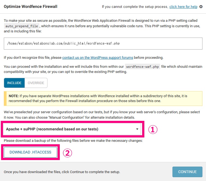Click the circled number 1 annotation
206x181 pixels.
click(153, 130)
